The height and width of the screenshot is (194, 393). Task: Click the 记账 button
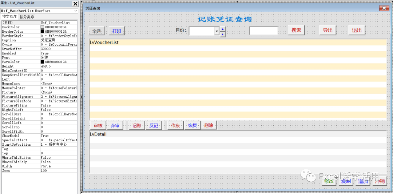(x=137, y=126)
